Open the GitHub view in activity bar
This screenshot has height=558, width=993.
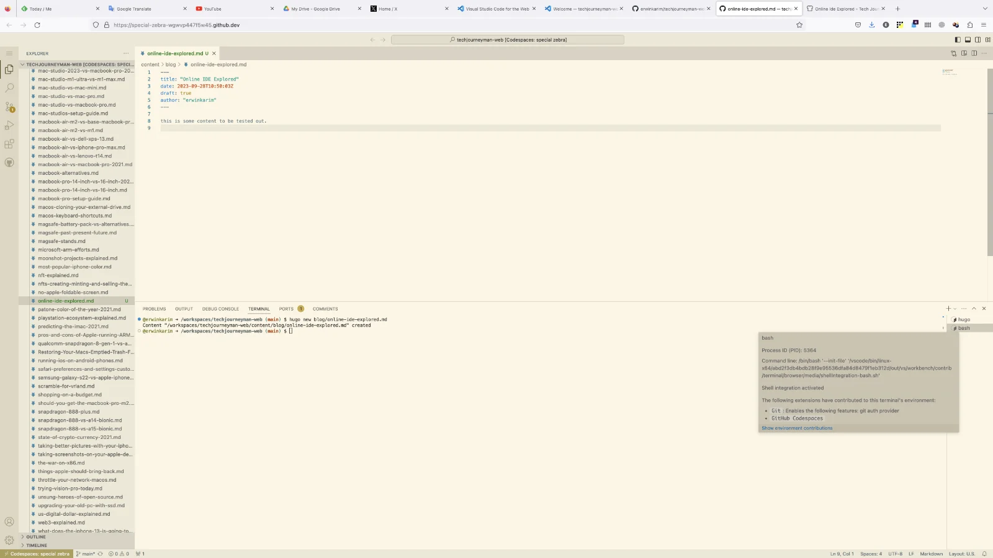(9, 162)
